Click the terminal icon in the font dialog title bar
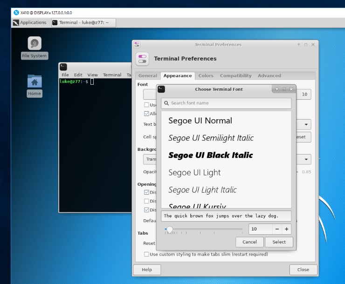345x284 pixels. 161,89
